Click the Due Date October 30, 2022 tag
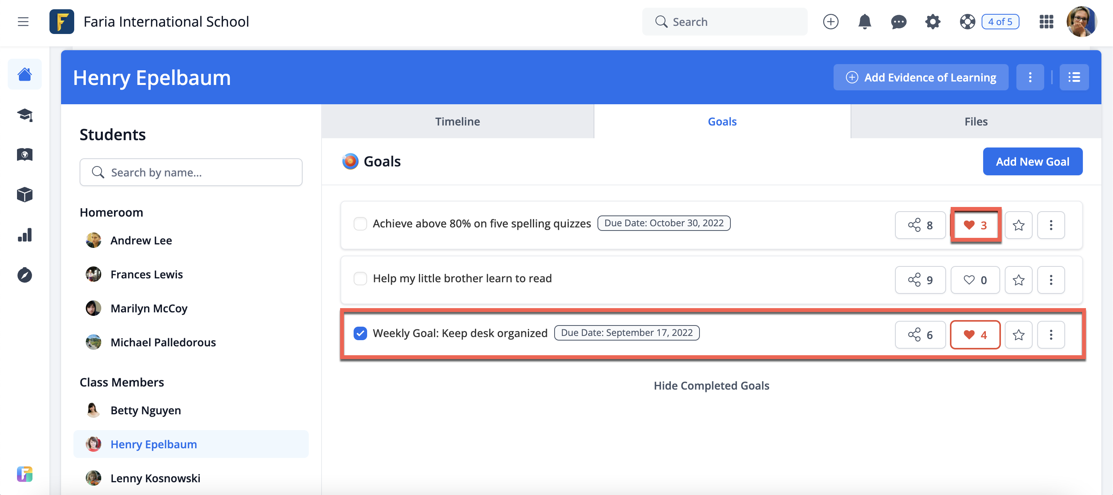Viewport: 1113px width, 495px height. click(x=664, y=223)
